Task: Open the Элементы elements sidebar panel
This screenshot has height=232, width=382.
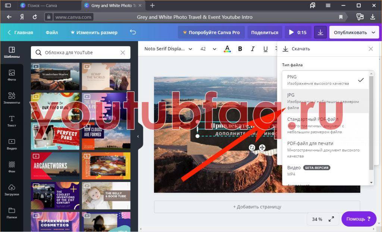Action: tap(12, 98)
